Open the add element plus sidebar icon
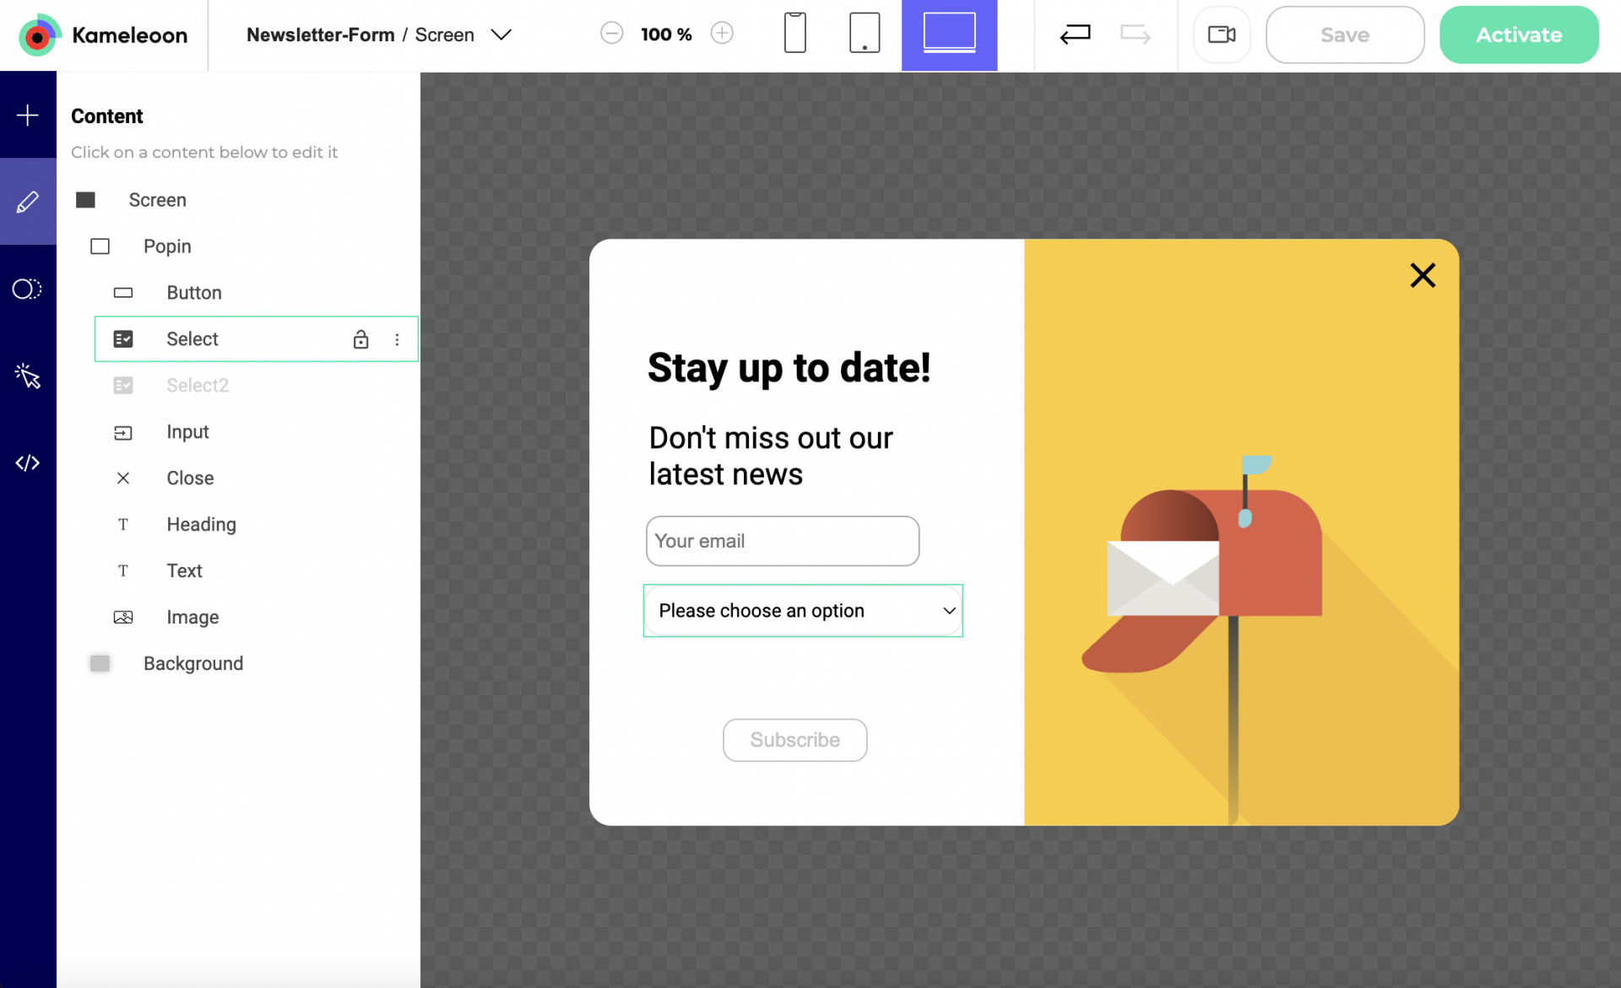The width and height of the screenshot is (1621, 988). pyautogui.click(x=28, y=115)
